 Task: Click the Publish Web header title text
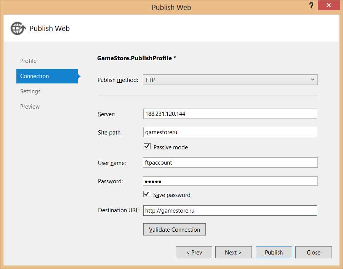tap(50, 29)
